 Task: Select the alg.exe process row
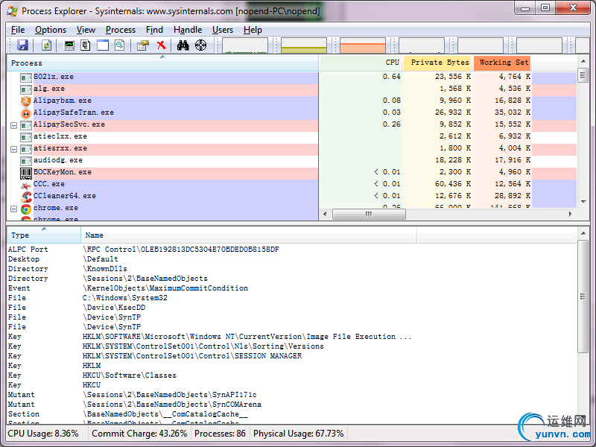coord(291,89)
